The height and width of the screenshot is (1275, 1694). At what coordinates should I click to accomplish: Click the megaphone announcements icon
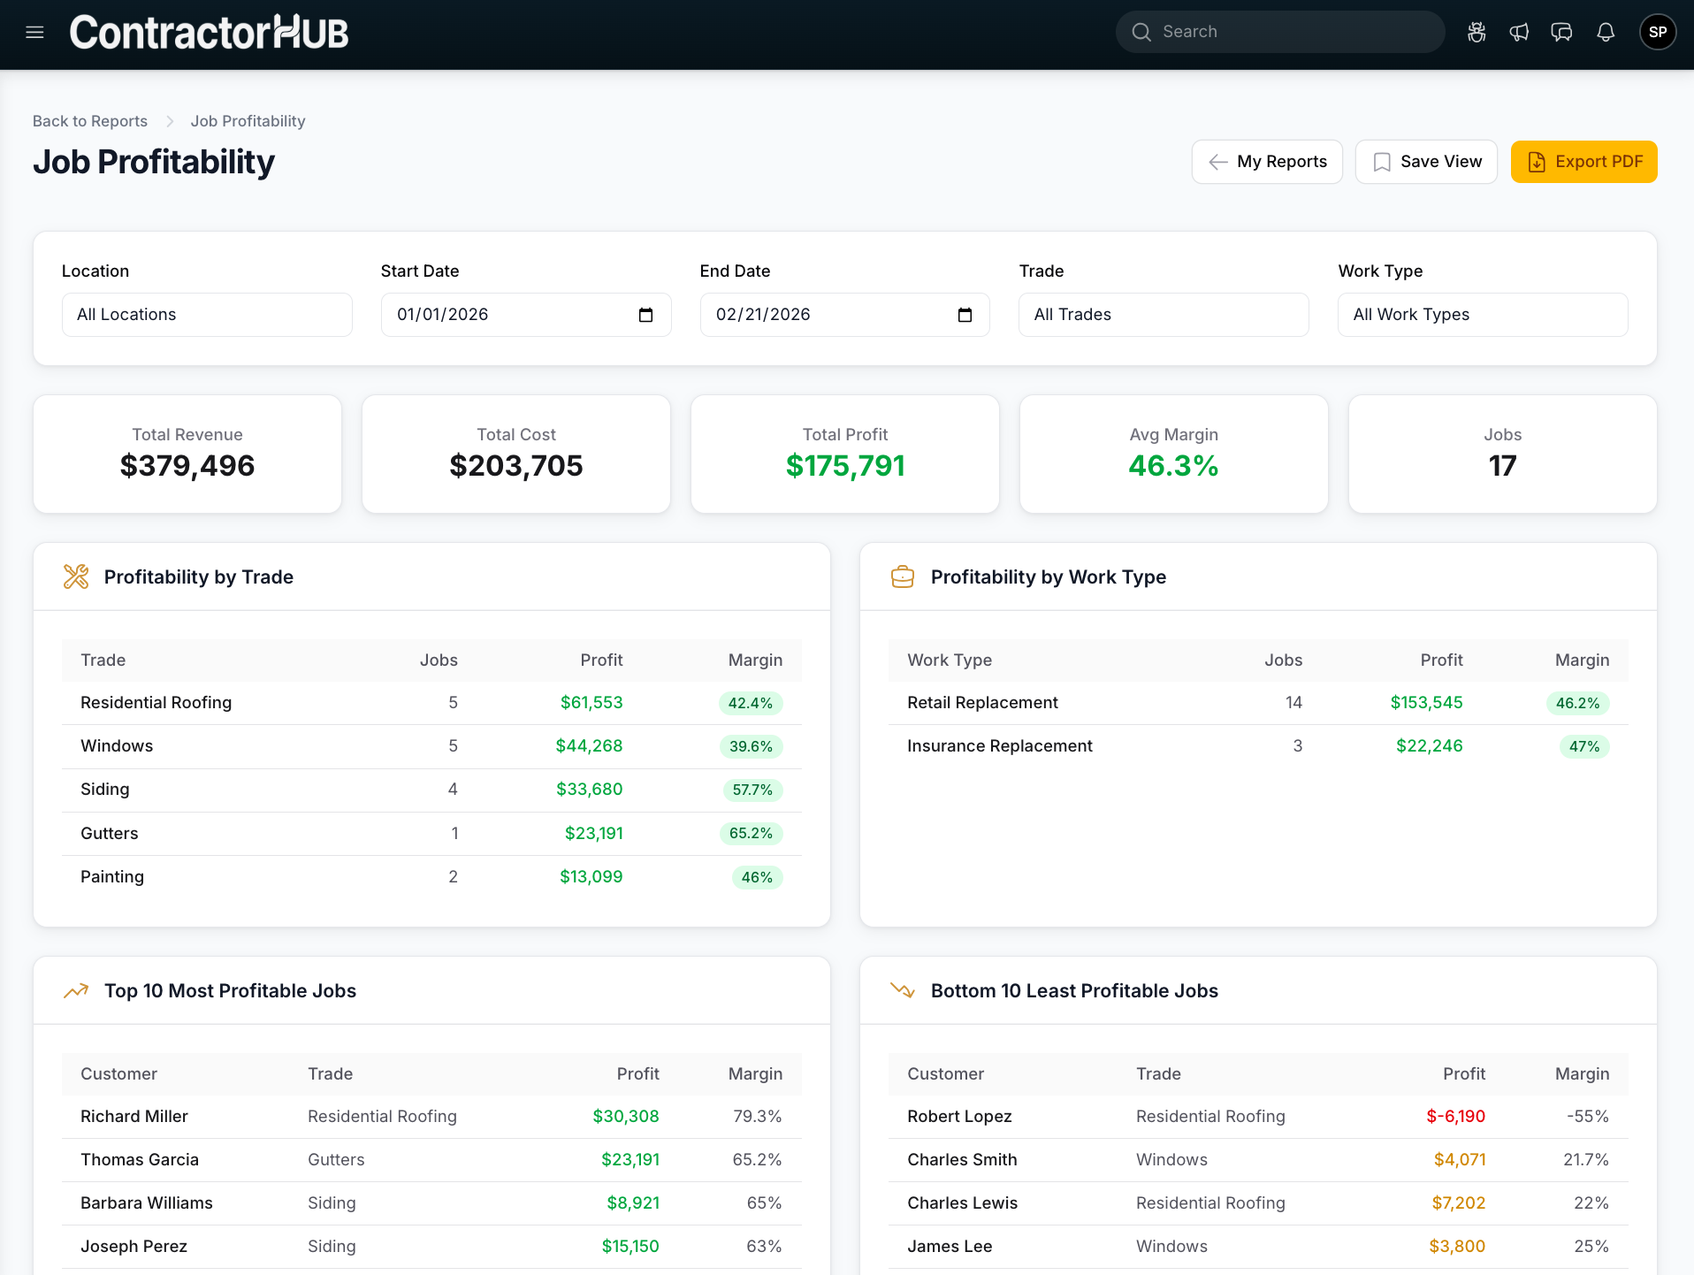[1519, 32]
